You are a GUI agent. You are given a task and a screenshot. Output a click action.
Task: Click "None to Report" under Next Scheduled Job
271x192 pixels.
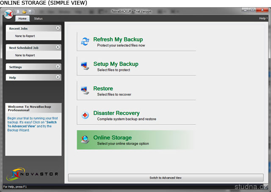(x=25, y=55)
